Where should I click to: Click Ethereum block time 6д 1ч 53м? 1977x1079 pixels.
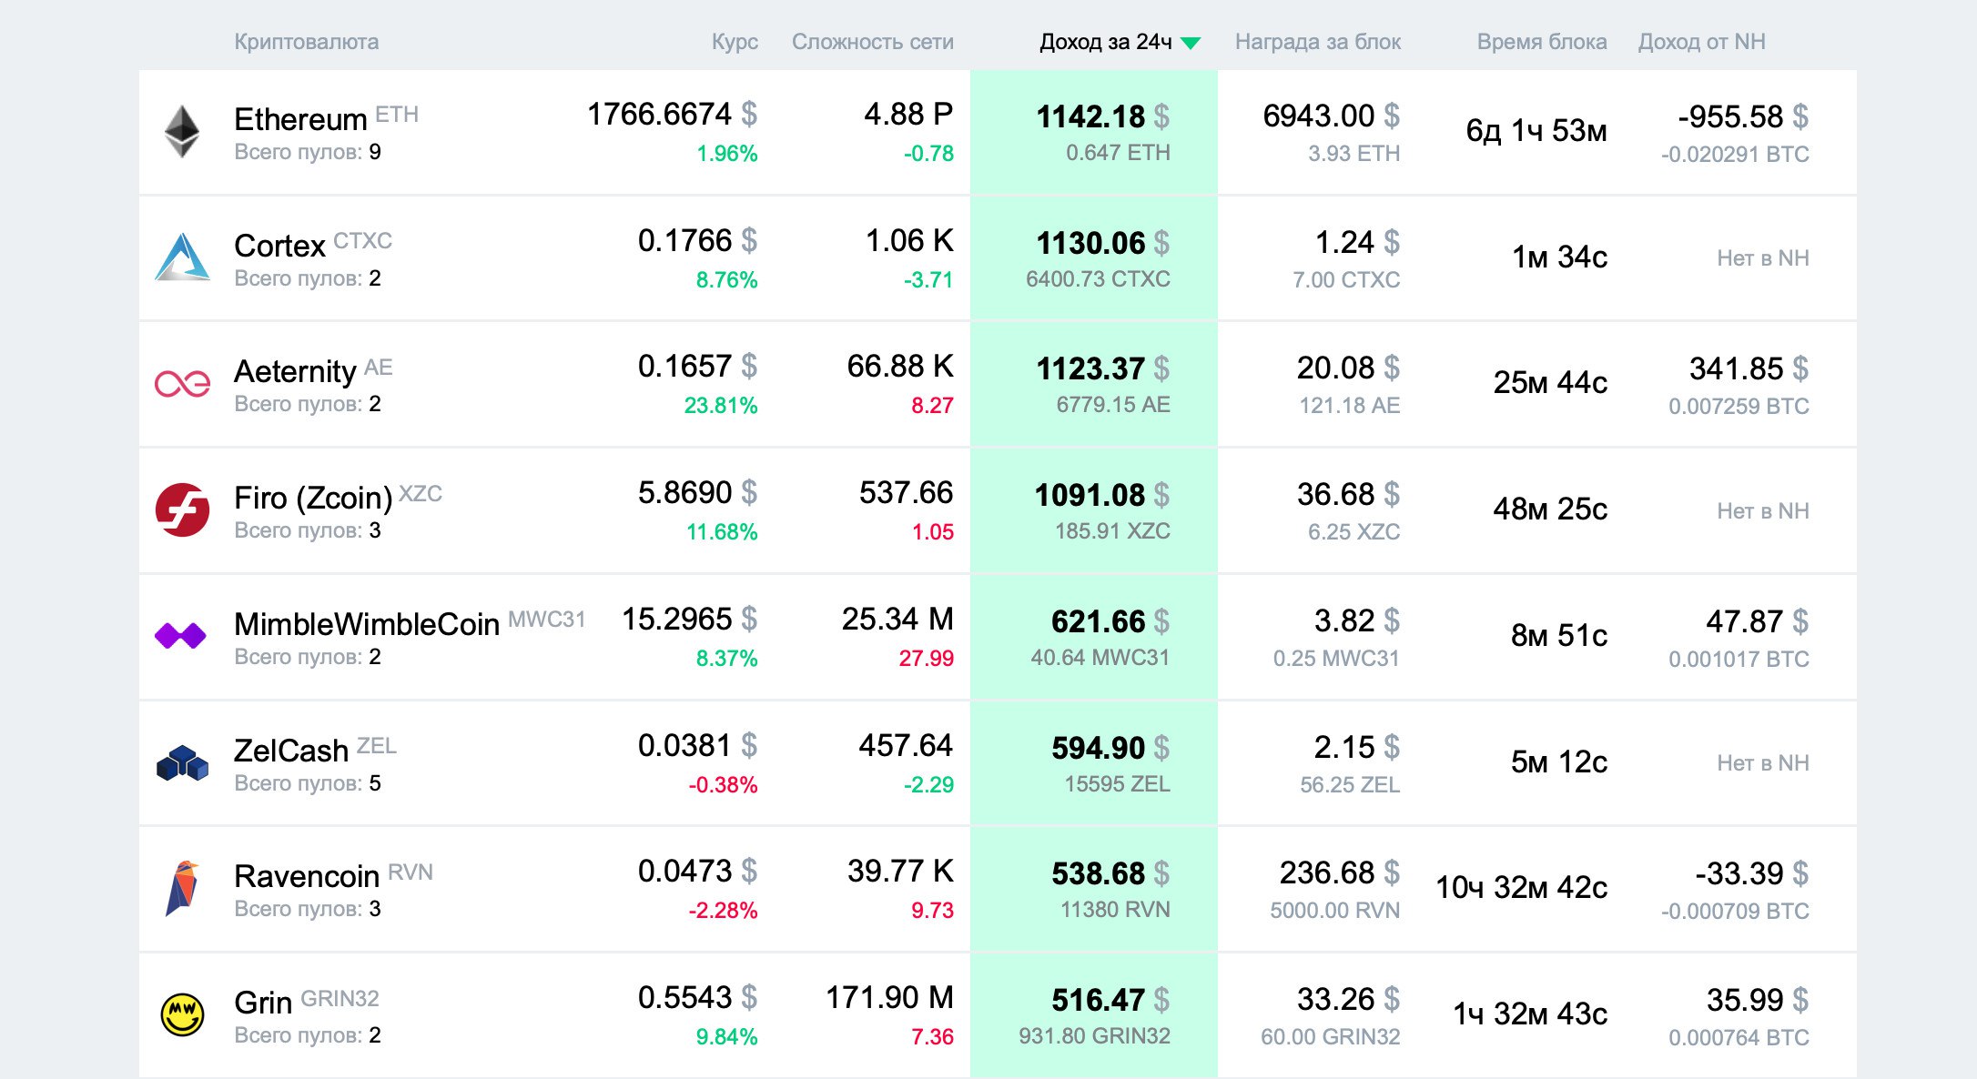[1536, 131]
